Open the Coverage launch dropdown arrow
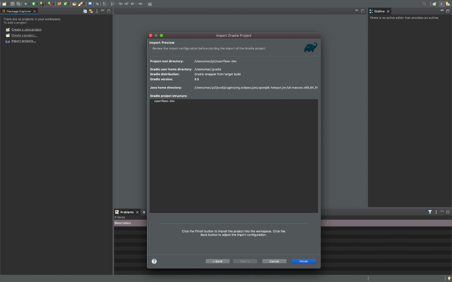Screen dimensions: 452x282 tap(45, 4)
